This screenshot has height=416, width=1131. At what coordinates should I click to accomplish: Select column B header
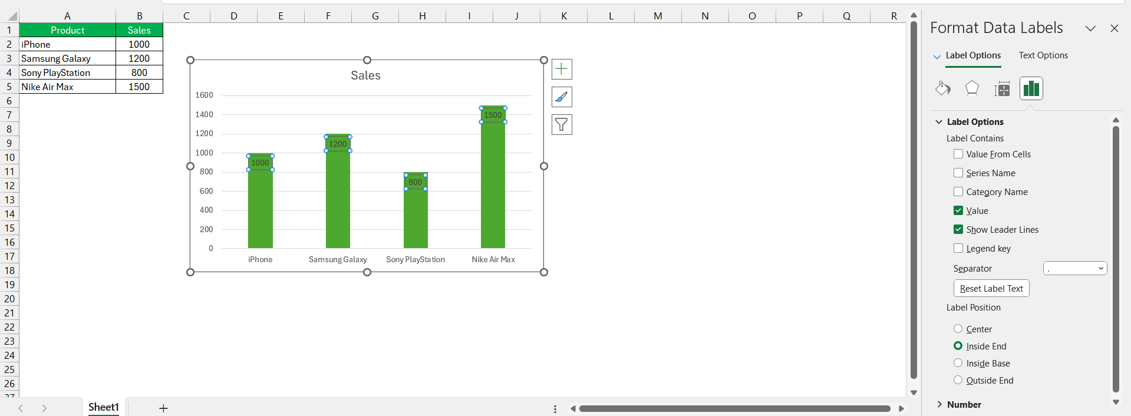pyautogui.click(x=139, y=16)
